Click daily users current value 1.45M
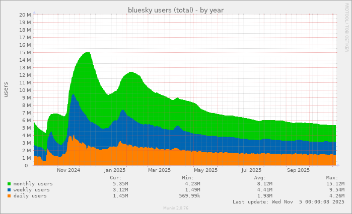Viewport: 352px width, 214px height. [120, 196]
